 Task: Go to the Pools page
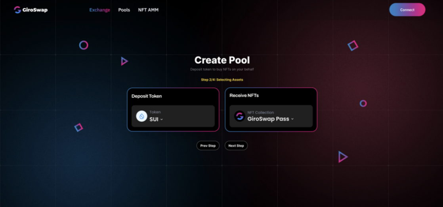(124, 10)
